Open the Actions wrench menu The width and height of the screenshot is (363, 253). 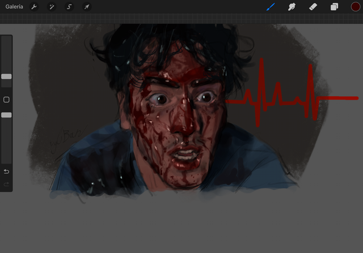pos(34,7)
